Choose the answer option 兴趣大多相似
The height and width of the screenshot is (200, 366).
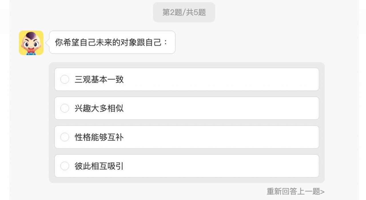click(186, 108)
